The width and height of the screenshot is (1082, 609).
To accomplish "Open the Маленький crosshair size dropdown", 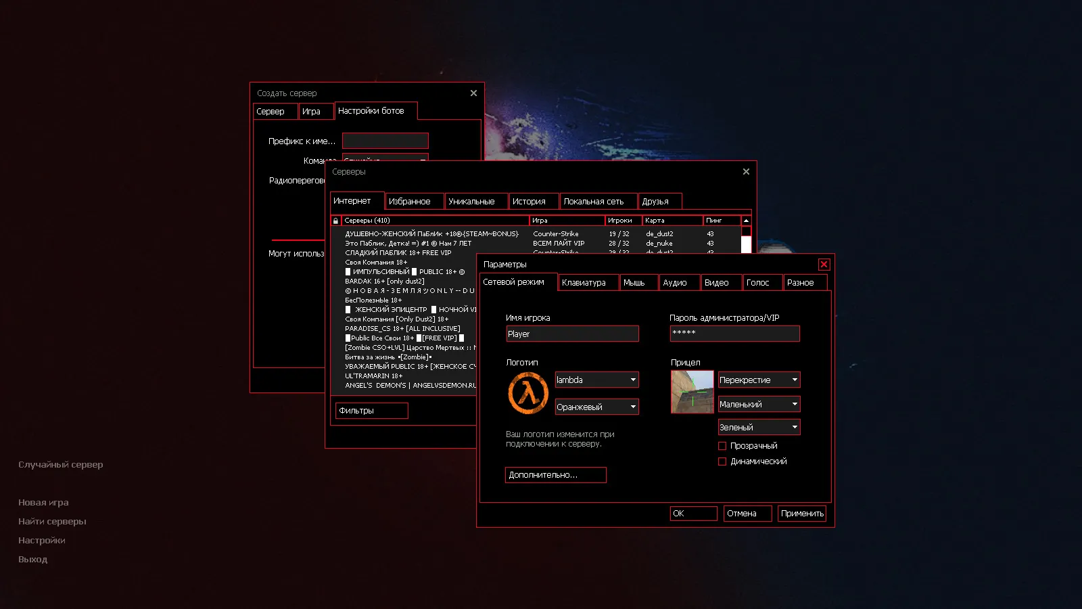I will pos(759,405).
